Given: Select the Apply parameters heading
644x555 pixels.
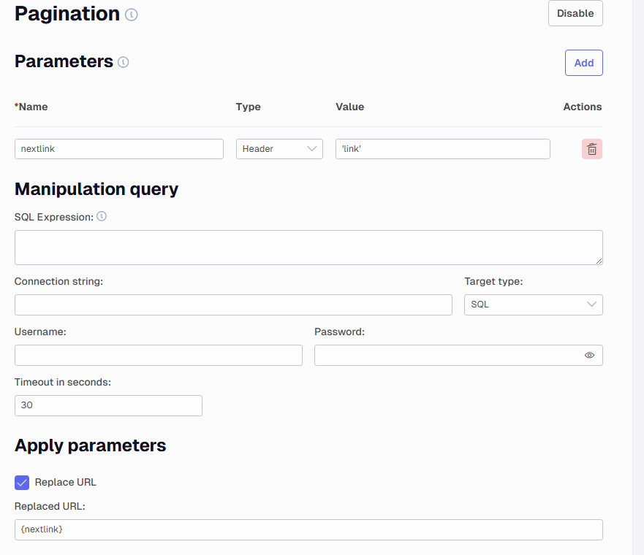Looking at the screenshot, I should point(91,445).
